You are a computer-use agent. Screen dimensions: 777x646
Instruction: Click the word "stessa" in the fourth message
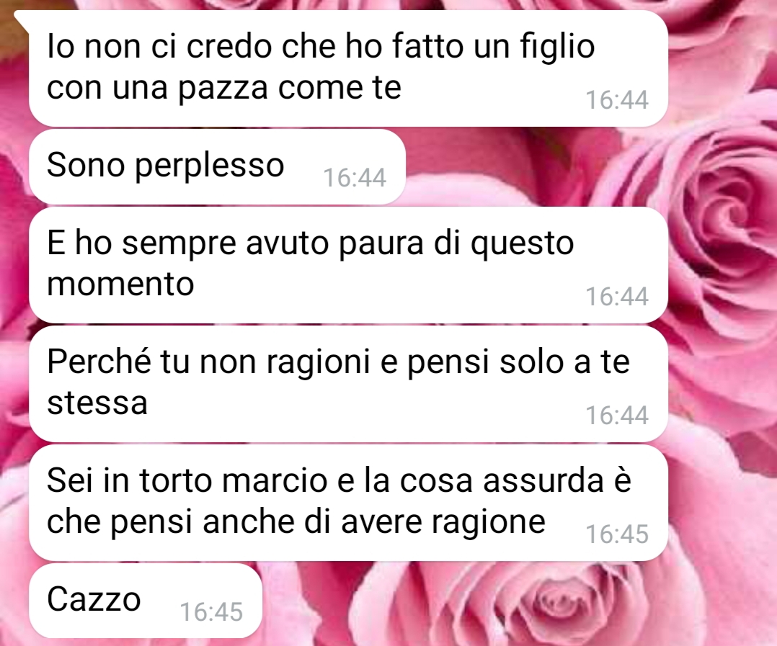97,403
